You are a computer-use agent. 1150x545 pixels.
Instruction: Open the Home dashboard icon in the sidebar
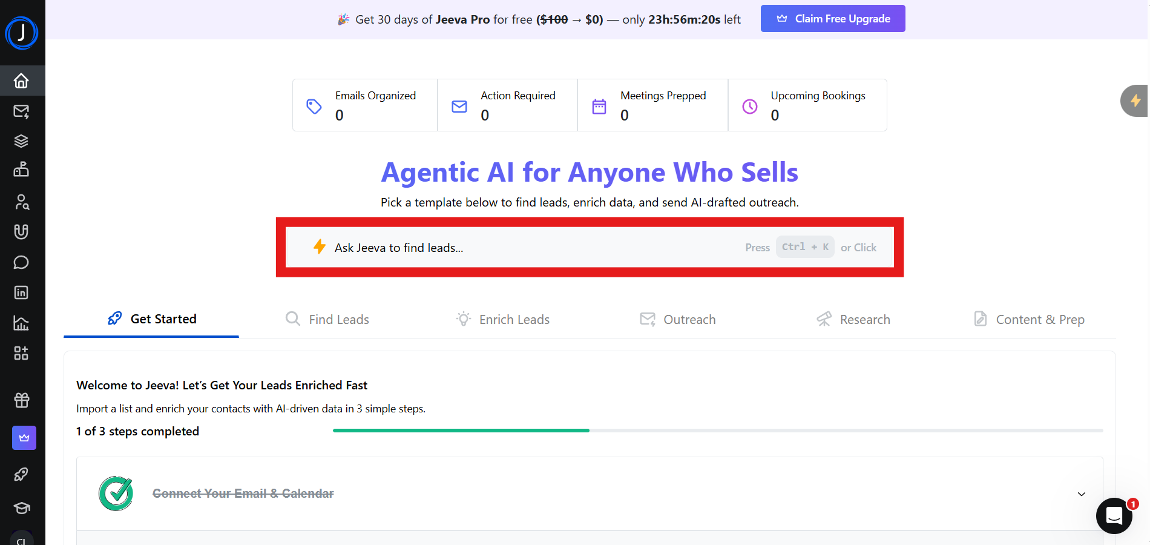(x=22, y=81)
